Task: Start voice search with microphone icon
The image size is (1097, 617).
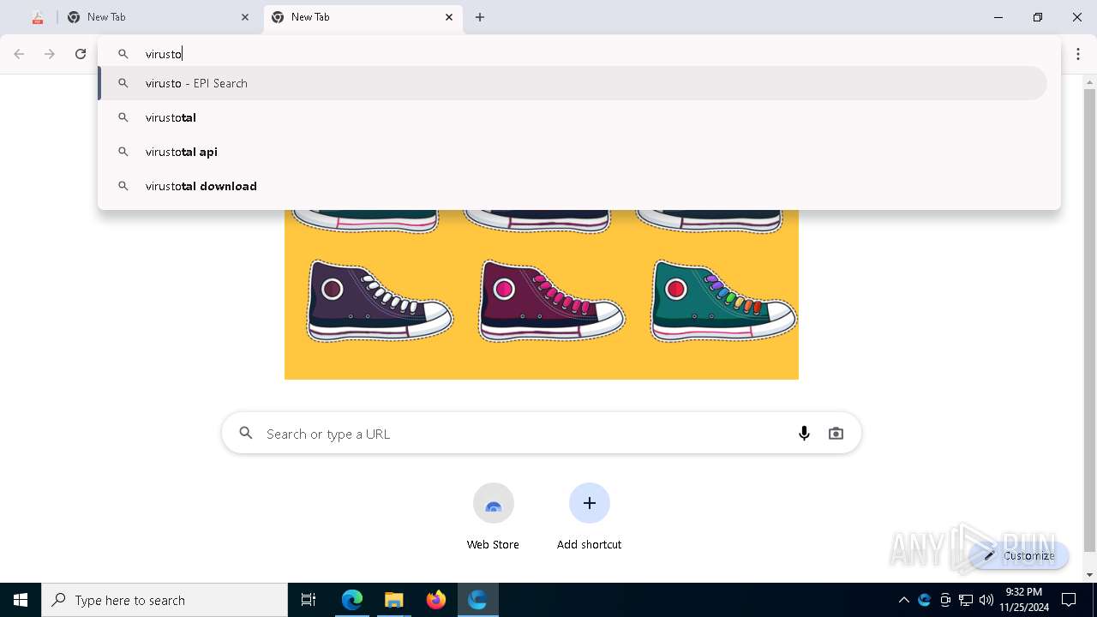Action: pos(804,434)
